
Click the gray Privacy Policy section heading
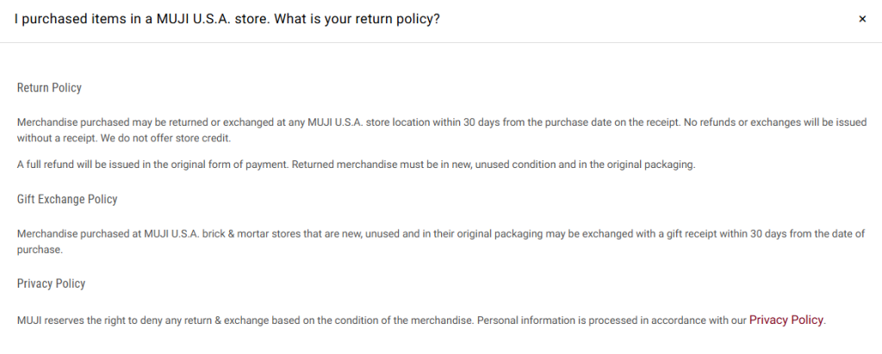coord(51,283)
